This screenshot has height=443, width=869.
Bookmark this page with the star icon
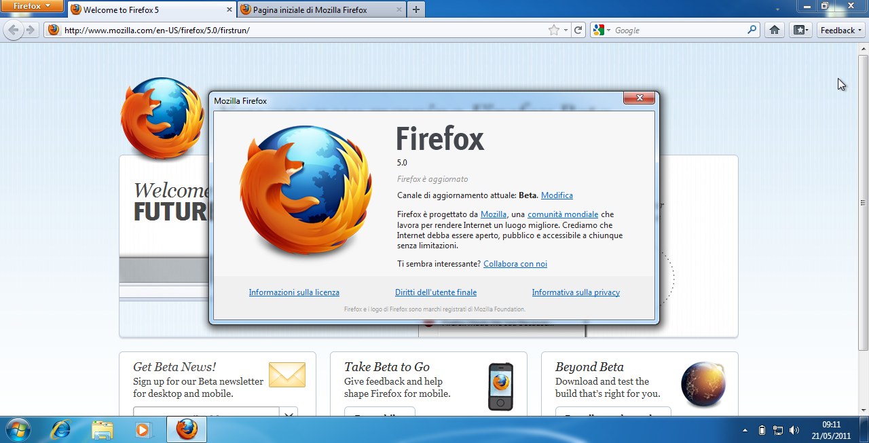click(x=554, y=30)
